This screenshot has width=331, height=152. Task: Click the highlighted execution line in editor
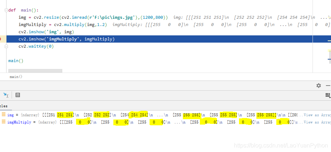coord(159,39)
